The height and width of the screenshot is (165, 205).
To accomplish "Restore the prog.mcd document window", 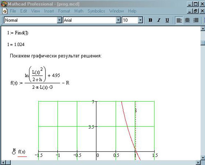I will point(196,11).
